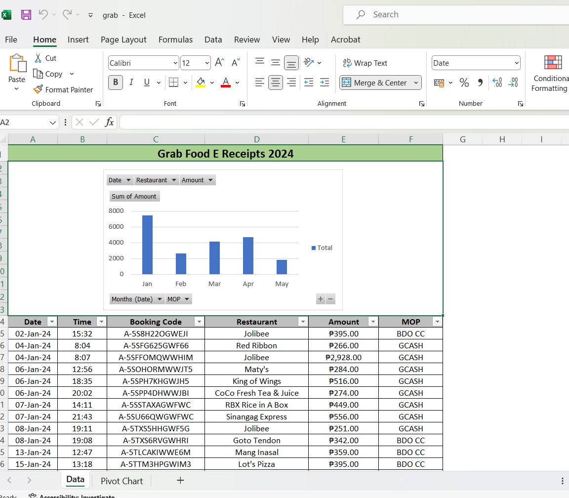Click the Sum of Amount chart button
Screen dimensions: 569x498
coord(134,196)
